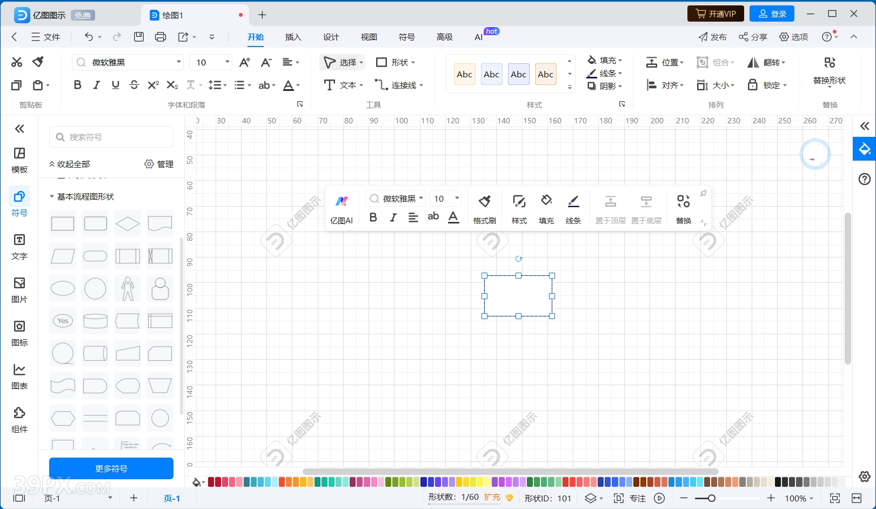Apply strikethrough formatting in ribbon
The image size is (876, 509).
(x=134, y=85)
